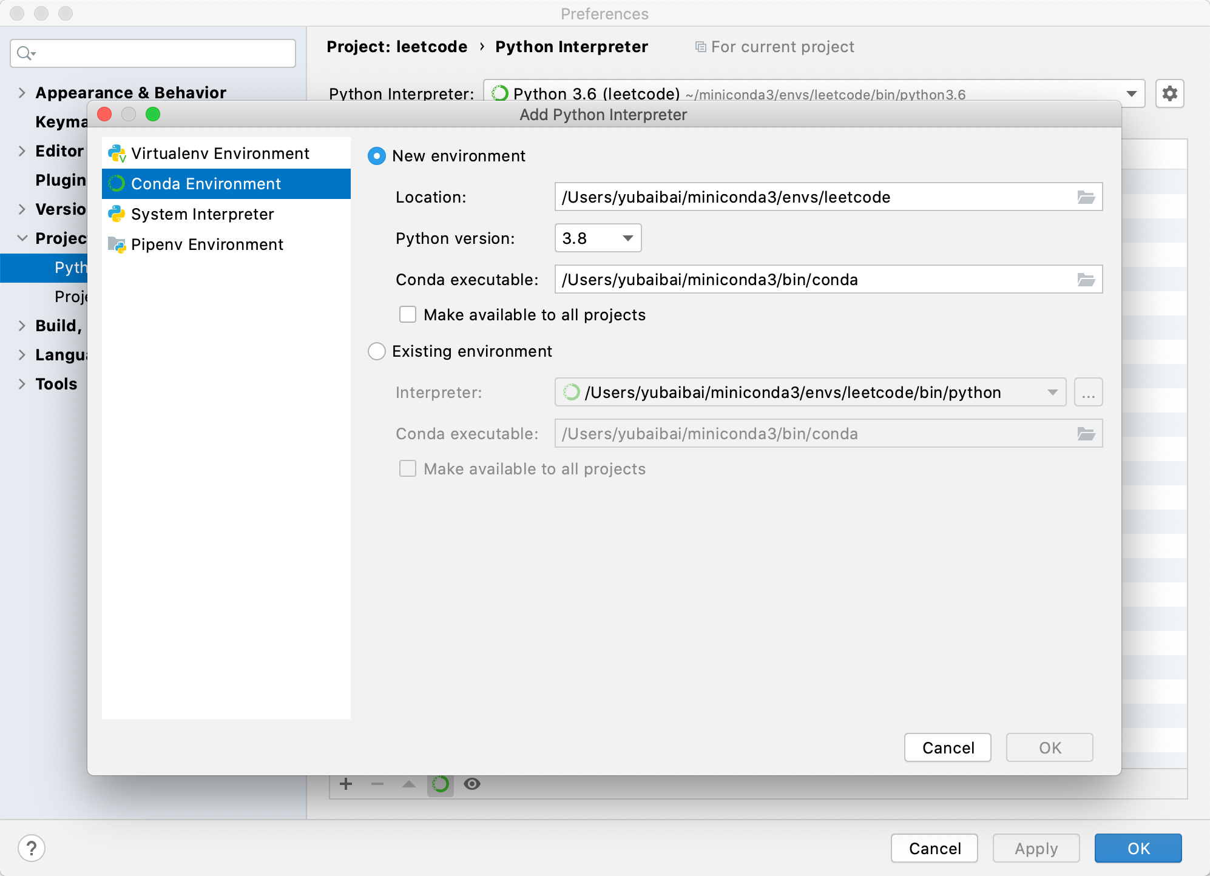Click the For current project icon
The height and width of the screenshot is (876, 1210).
click(700, 47)
